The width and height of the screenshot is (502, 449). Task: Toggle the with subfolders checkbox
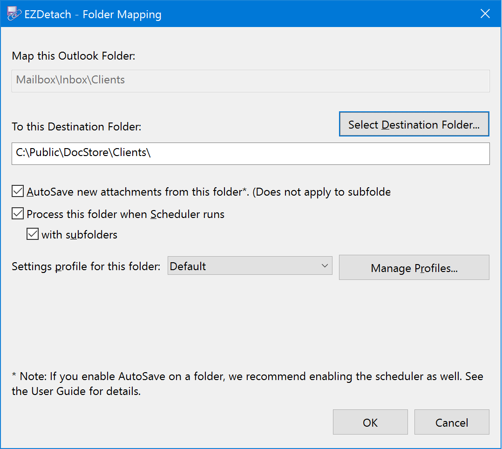[x=32, y=234]
